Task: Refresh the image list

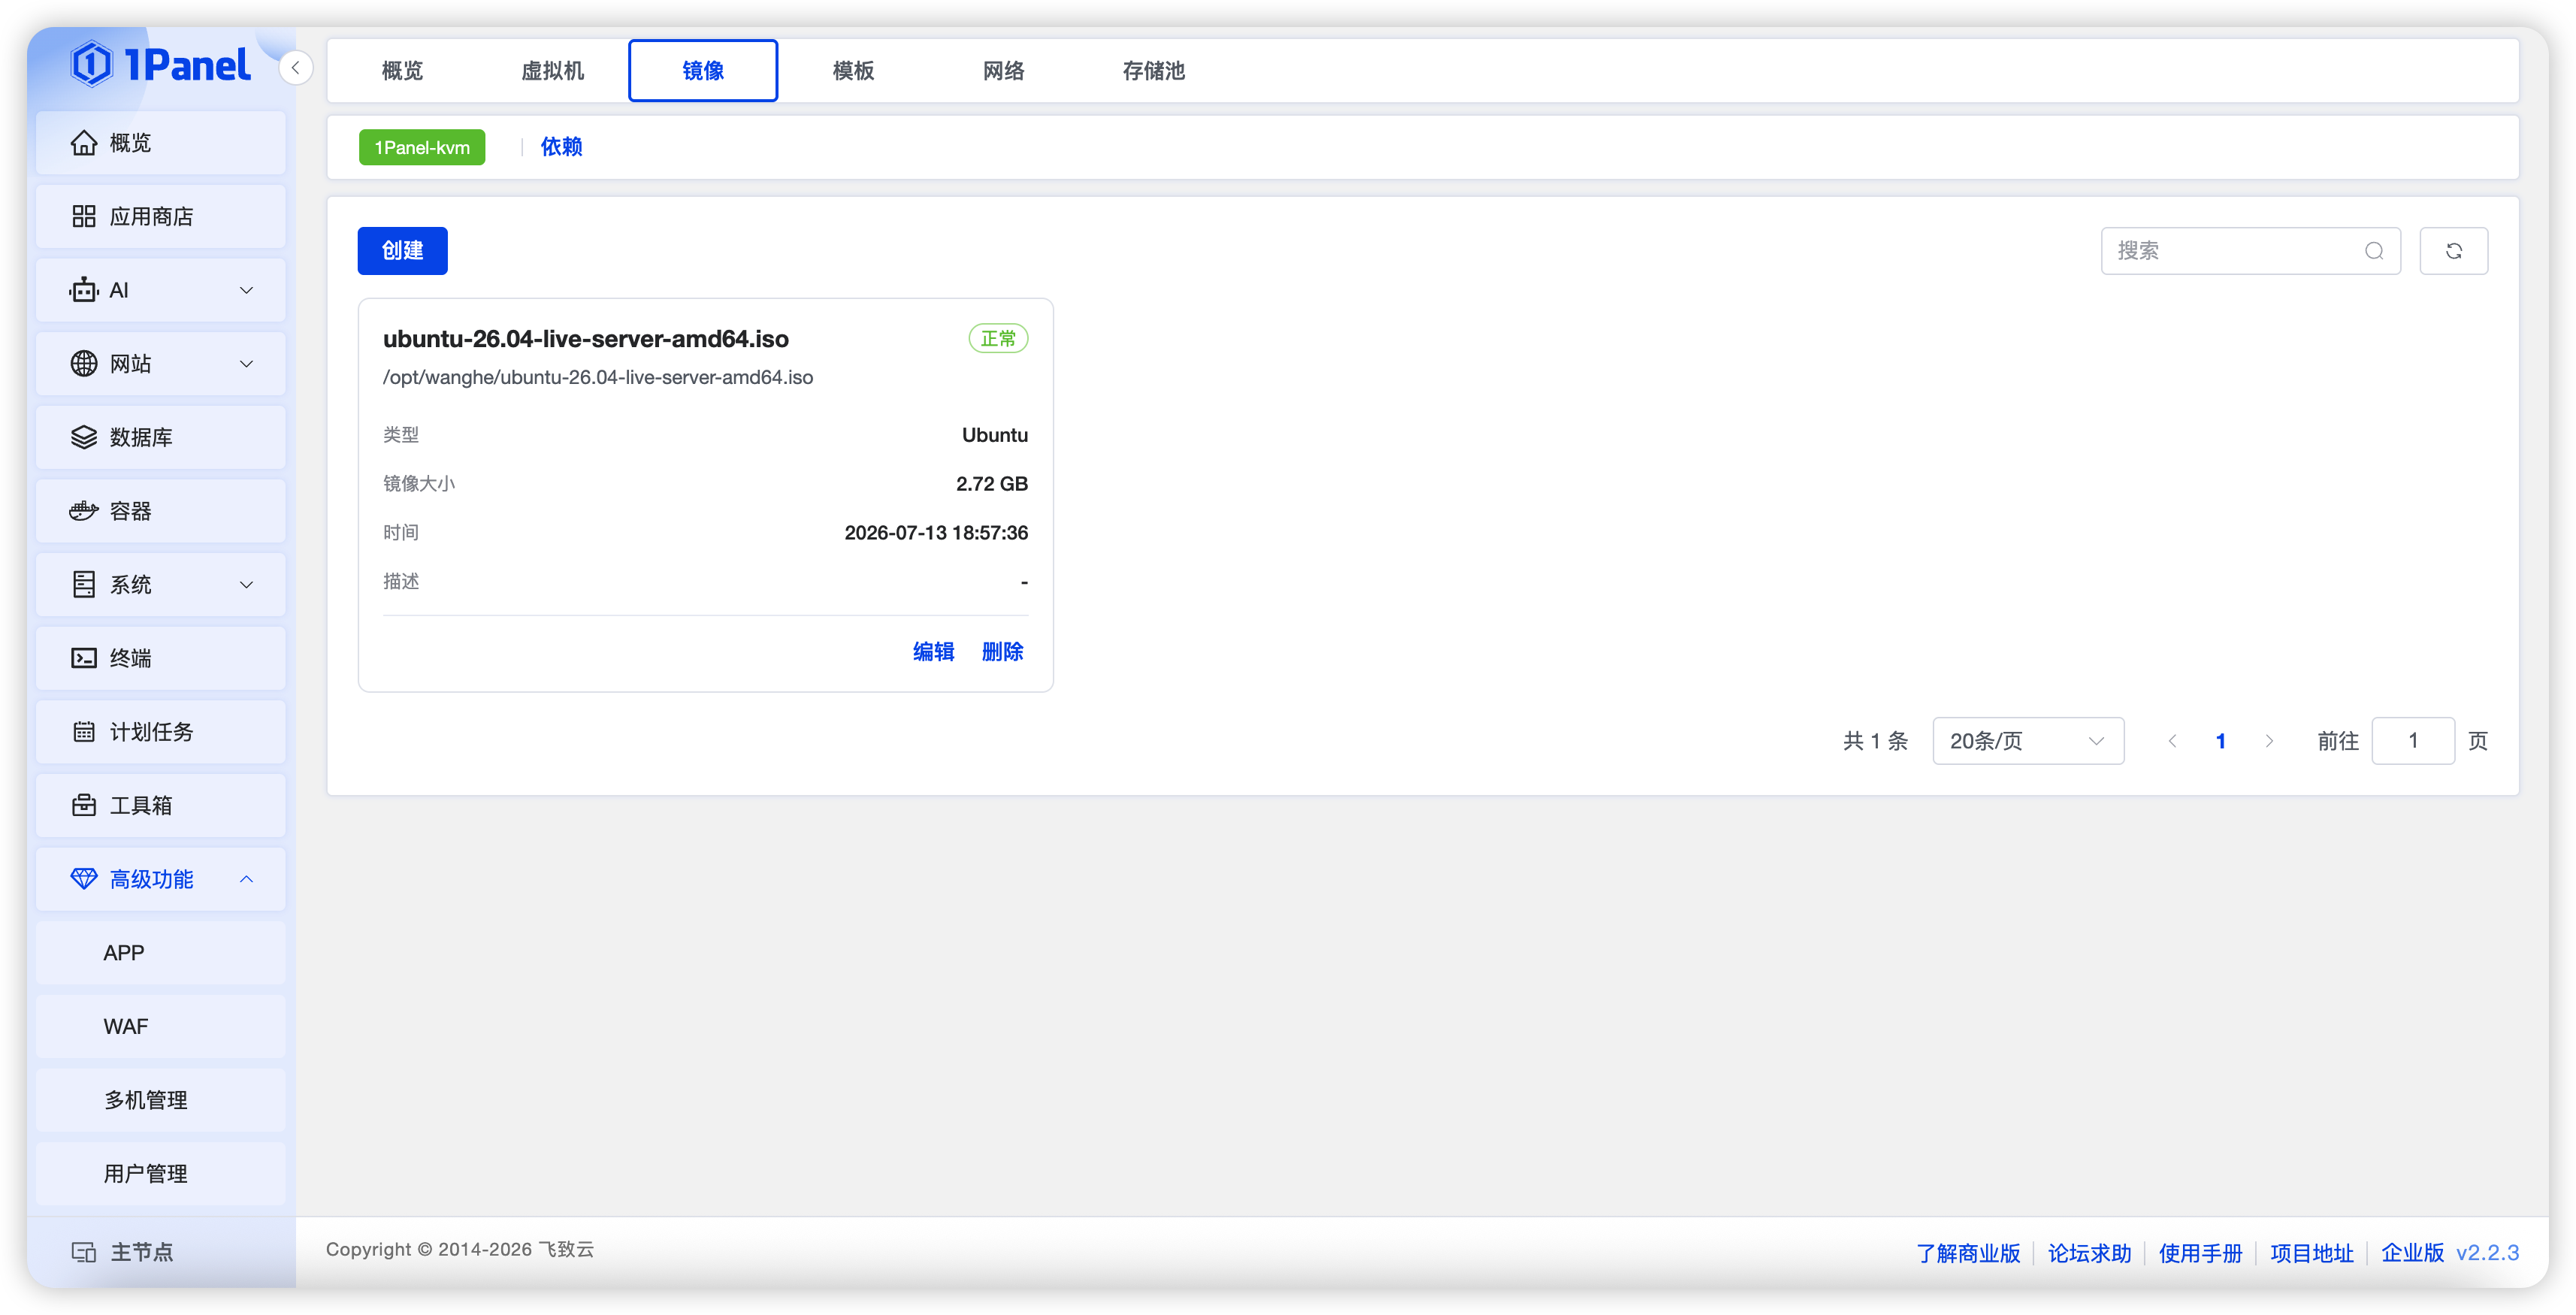Action: click(x=2453, y=251)
